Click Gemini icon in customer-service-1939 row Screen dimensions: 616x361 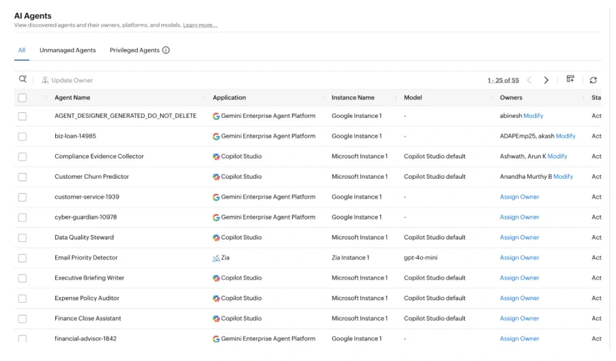point(216,197)
